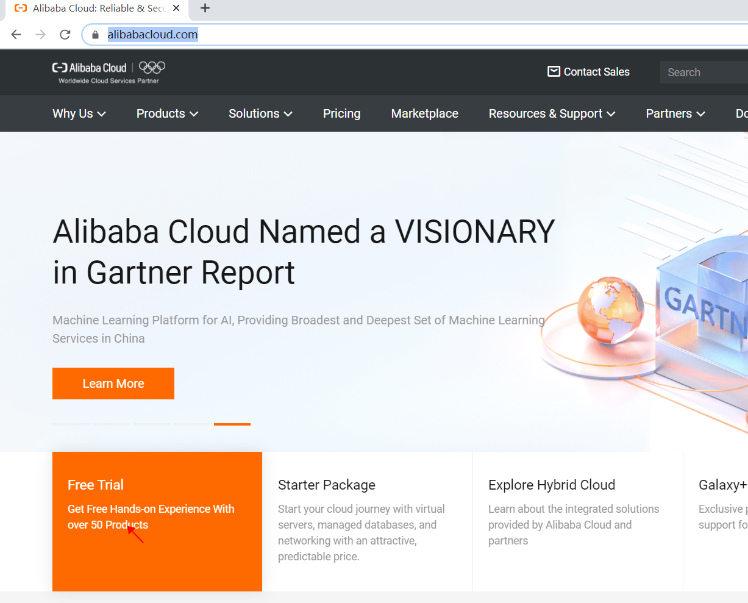
Task: Expand the Why Us menu
Action: pyautogui.click(x=79, y=113)
